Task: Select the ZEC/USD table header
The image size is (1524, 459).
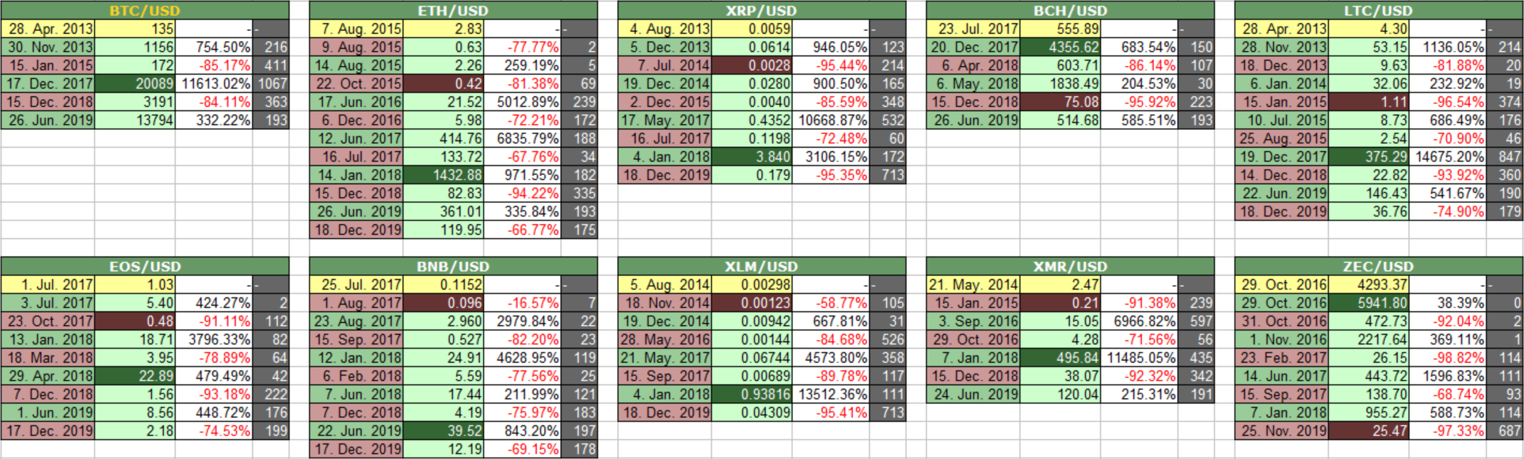Action: point(1379,266)
